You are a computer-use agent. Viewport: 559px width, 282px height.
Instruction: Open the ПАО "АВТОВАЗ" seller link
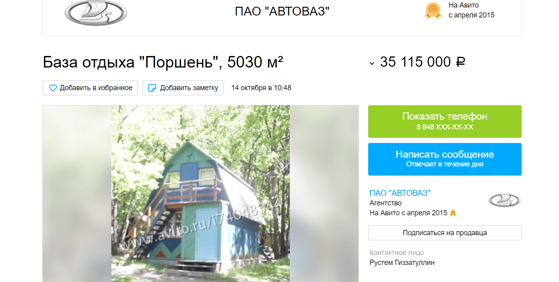coord(400,193)
